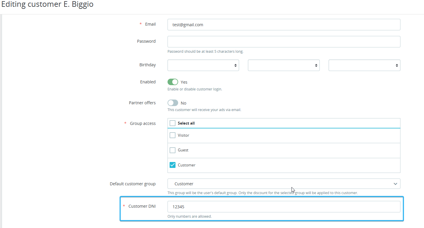Screen dimensions: 424x228
Task: Click the Customer label in Group access
Action: tap(187, 165)
